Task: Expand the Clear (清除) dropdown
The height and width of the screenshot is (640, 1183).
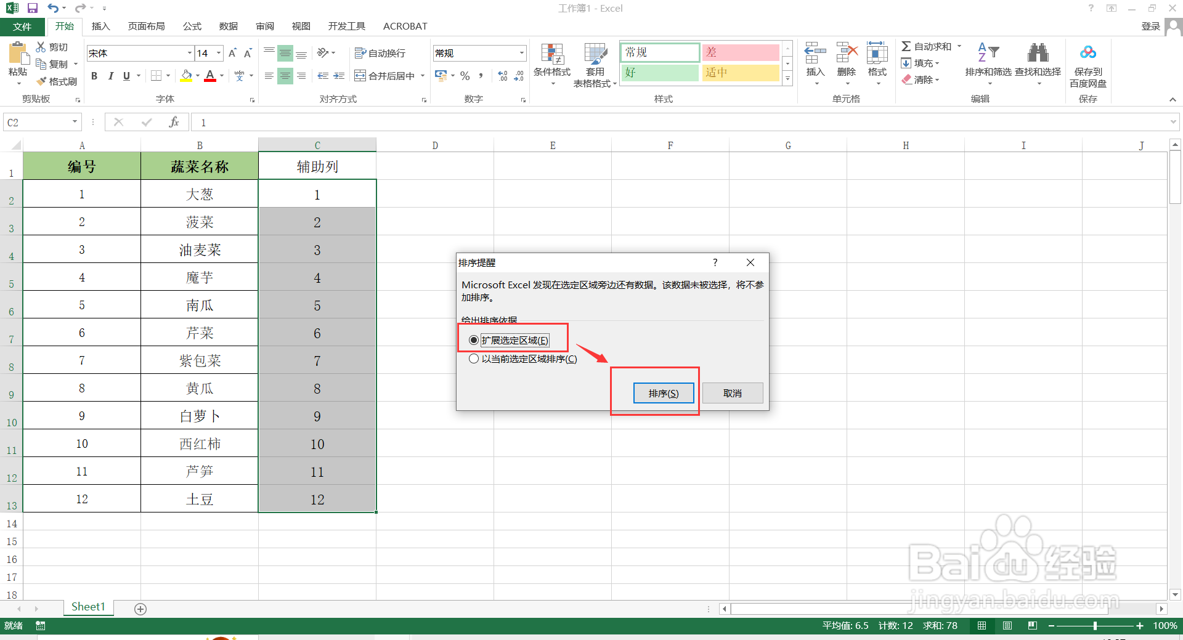Action: coord(937,80)
